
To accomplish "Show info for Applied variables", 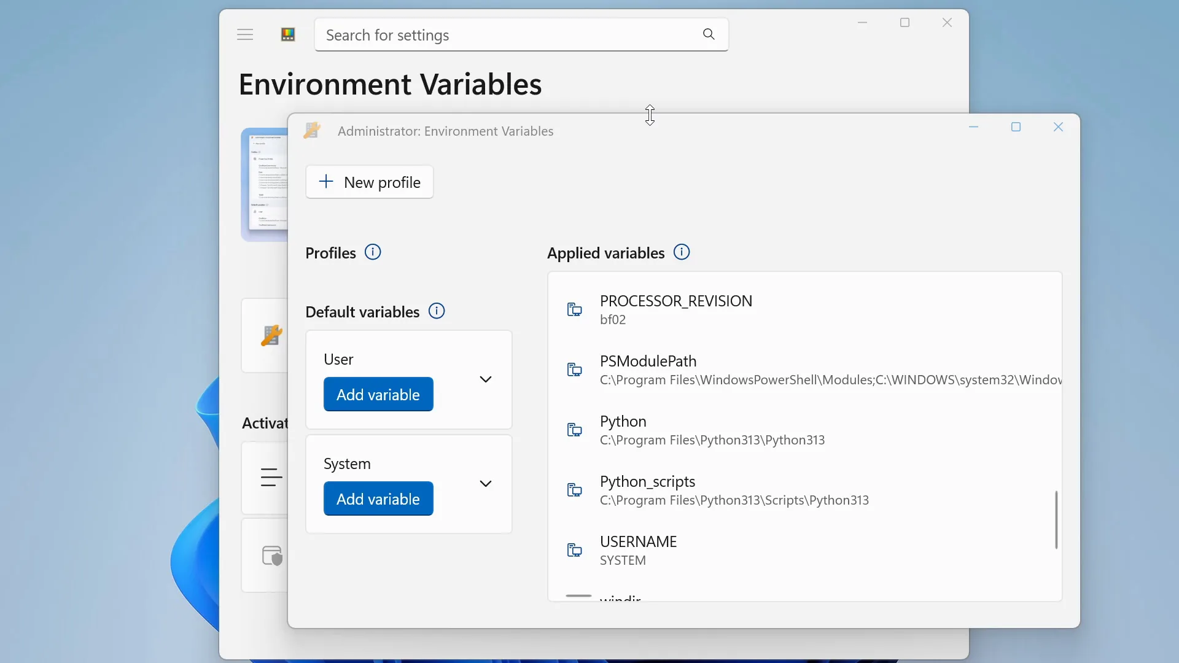I will pyautogui.click(x=682, y=252).
